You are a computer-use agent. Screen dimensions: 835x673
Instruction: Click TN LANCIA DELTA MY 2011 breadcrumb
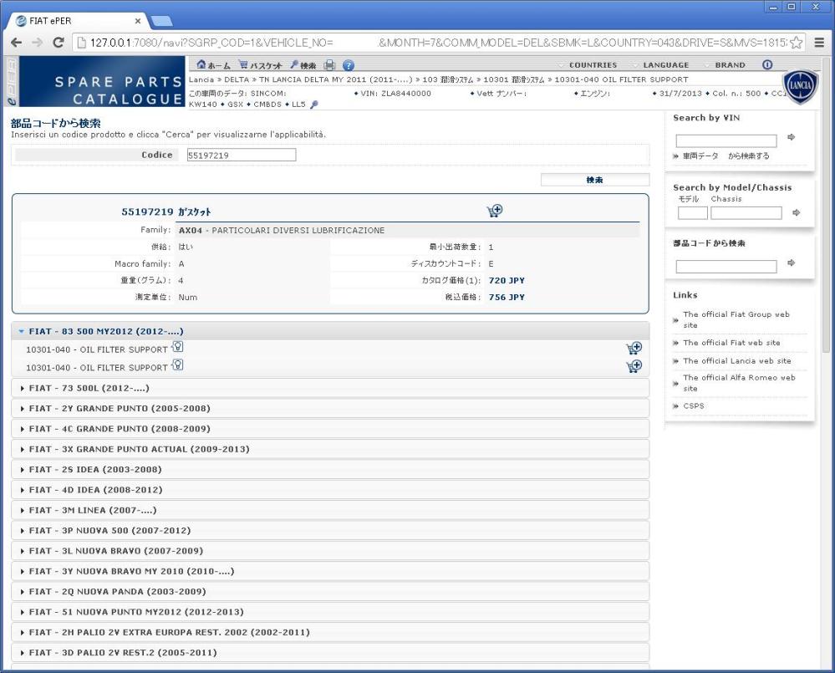click(x=335, y=79)
